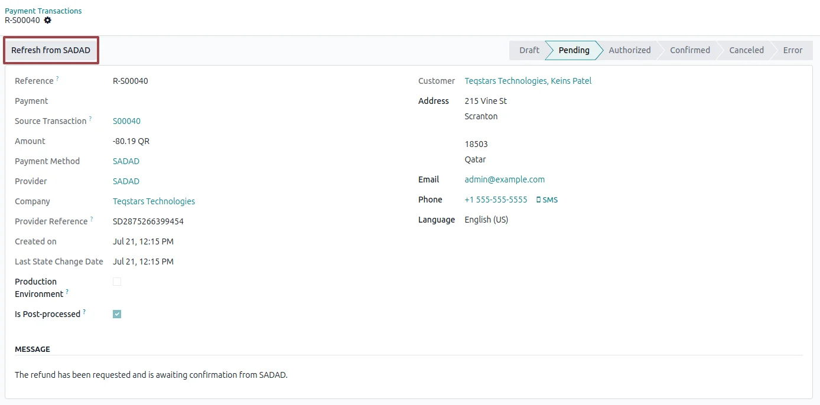Click the refund awaiting confirmation message text
This screenshot has width=820, height=405.
point(151,375)
